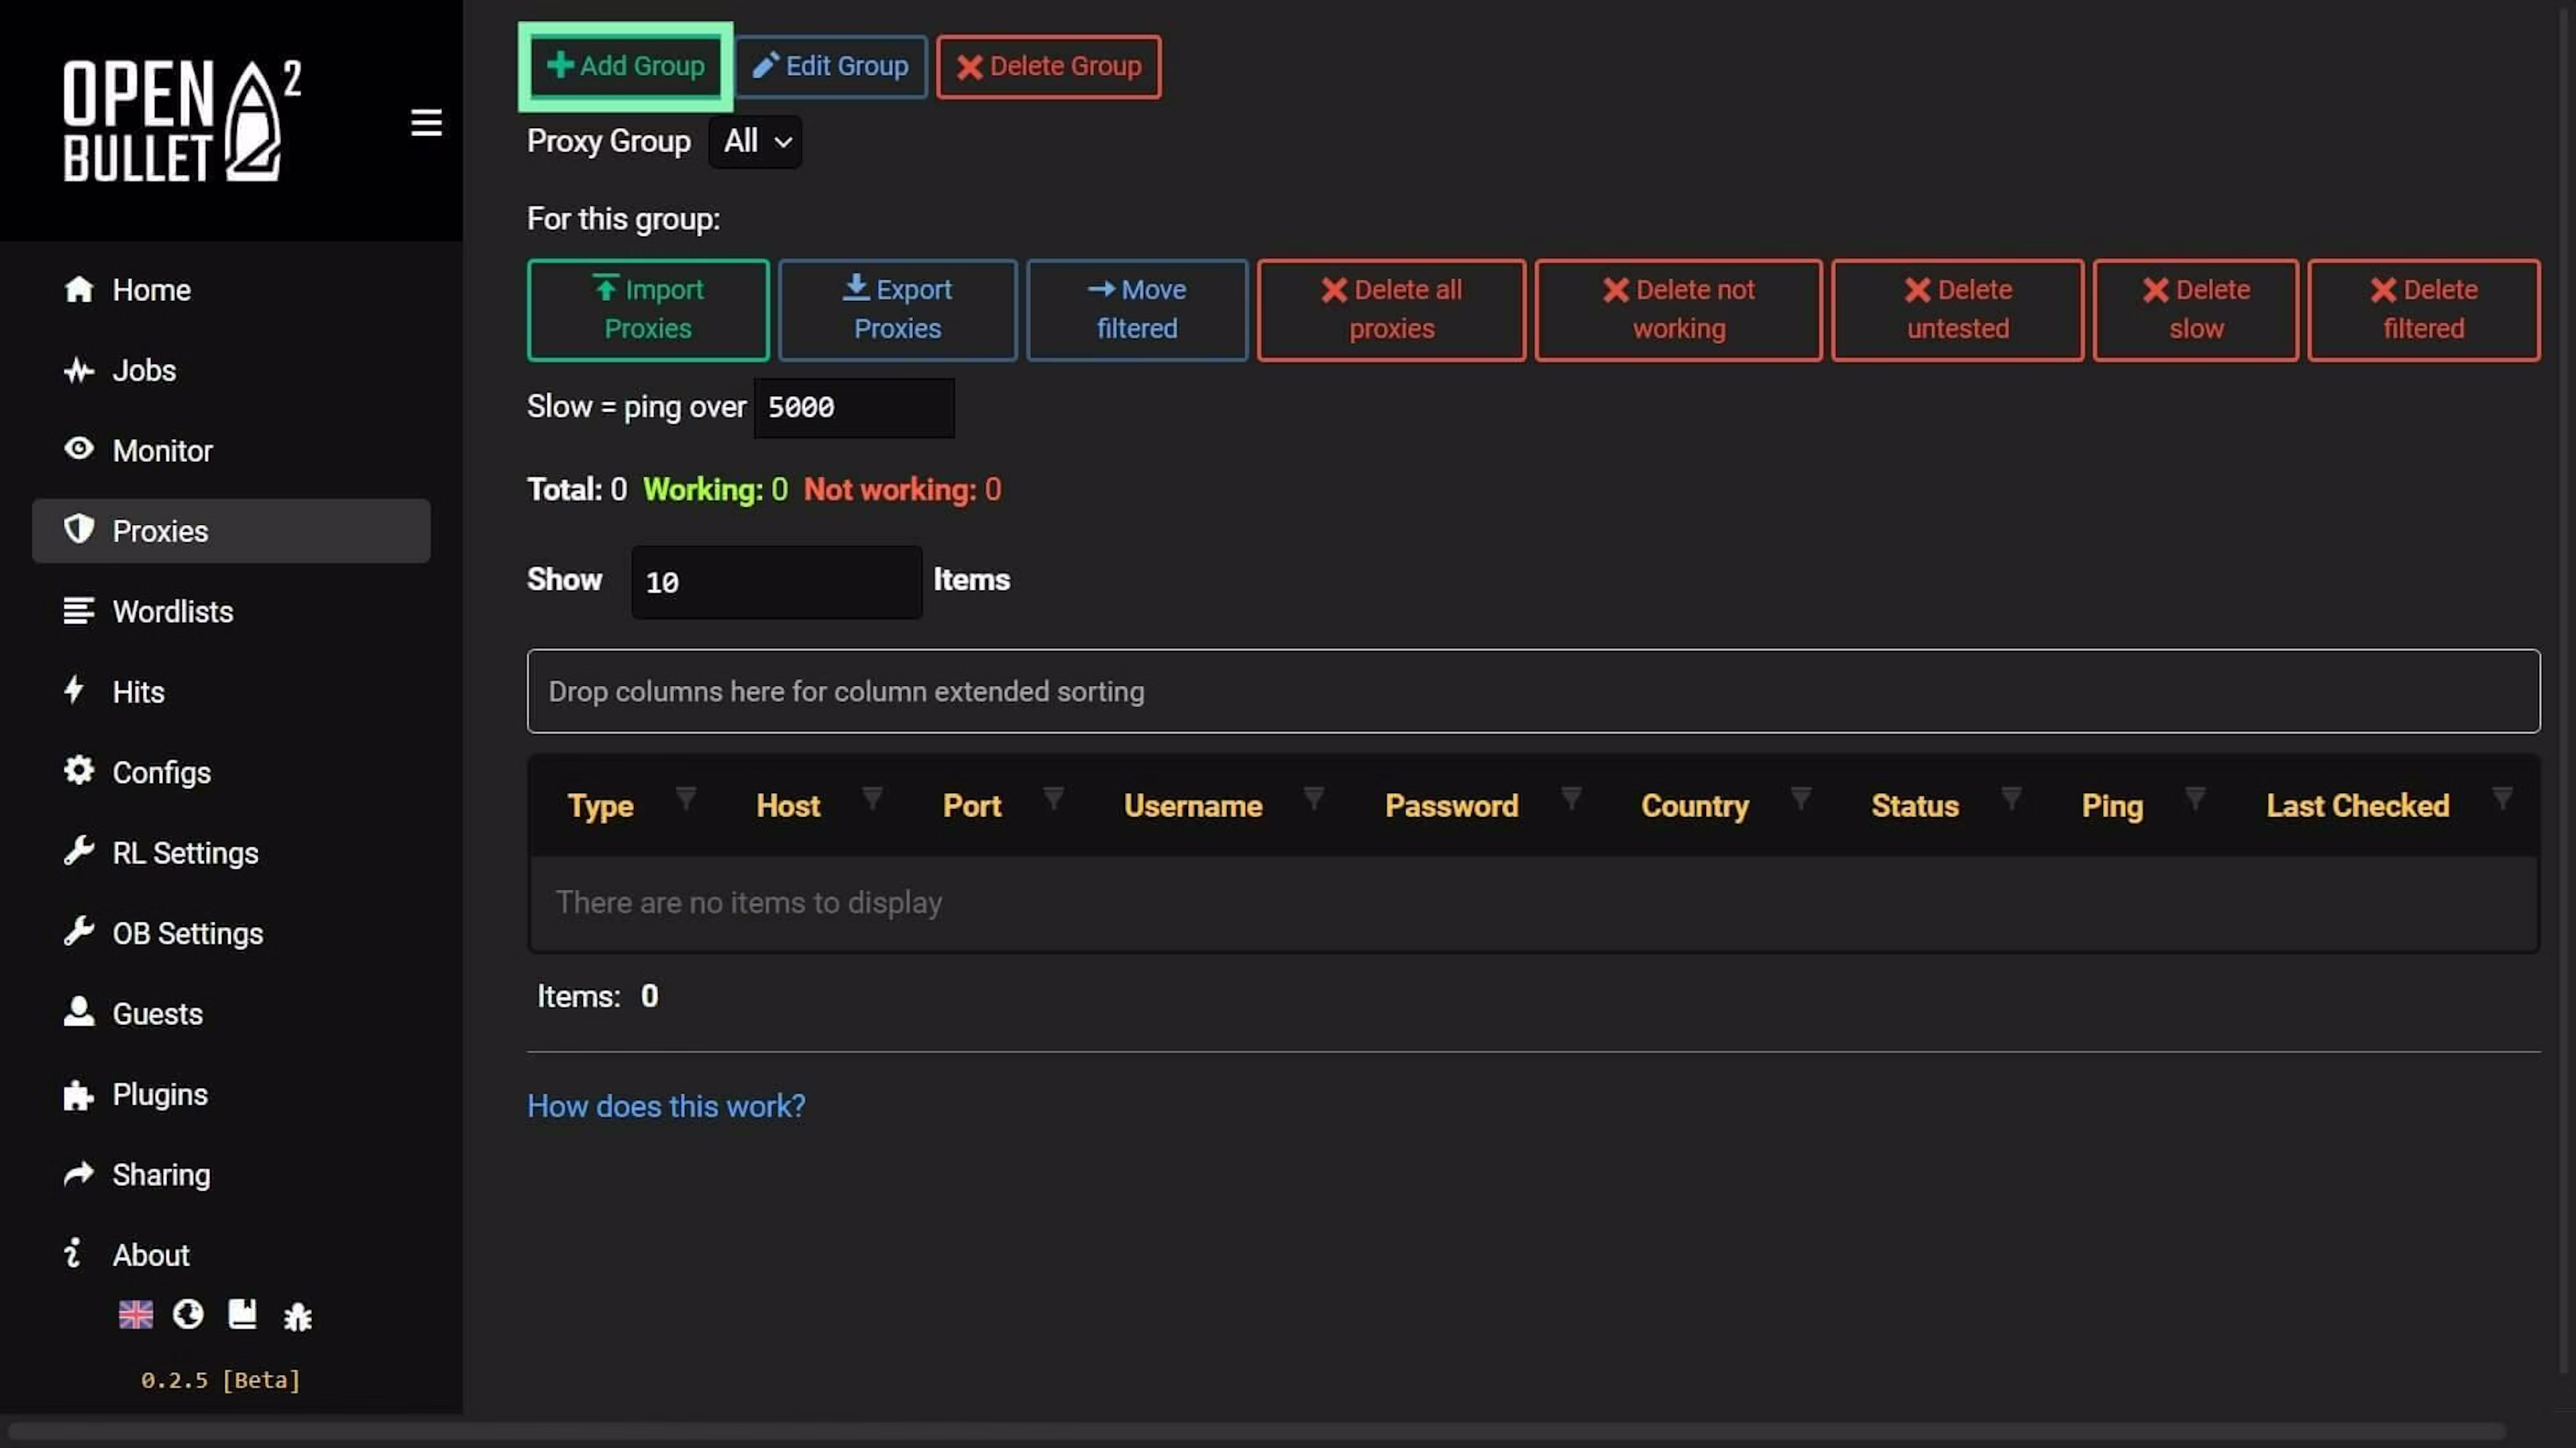The image size is (2576, 1448).
Task: Click Delete untested
Action: 1958,310
